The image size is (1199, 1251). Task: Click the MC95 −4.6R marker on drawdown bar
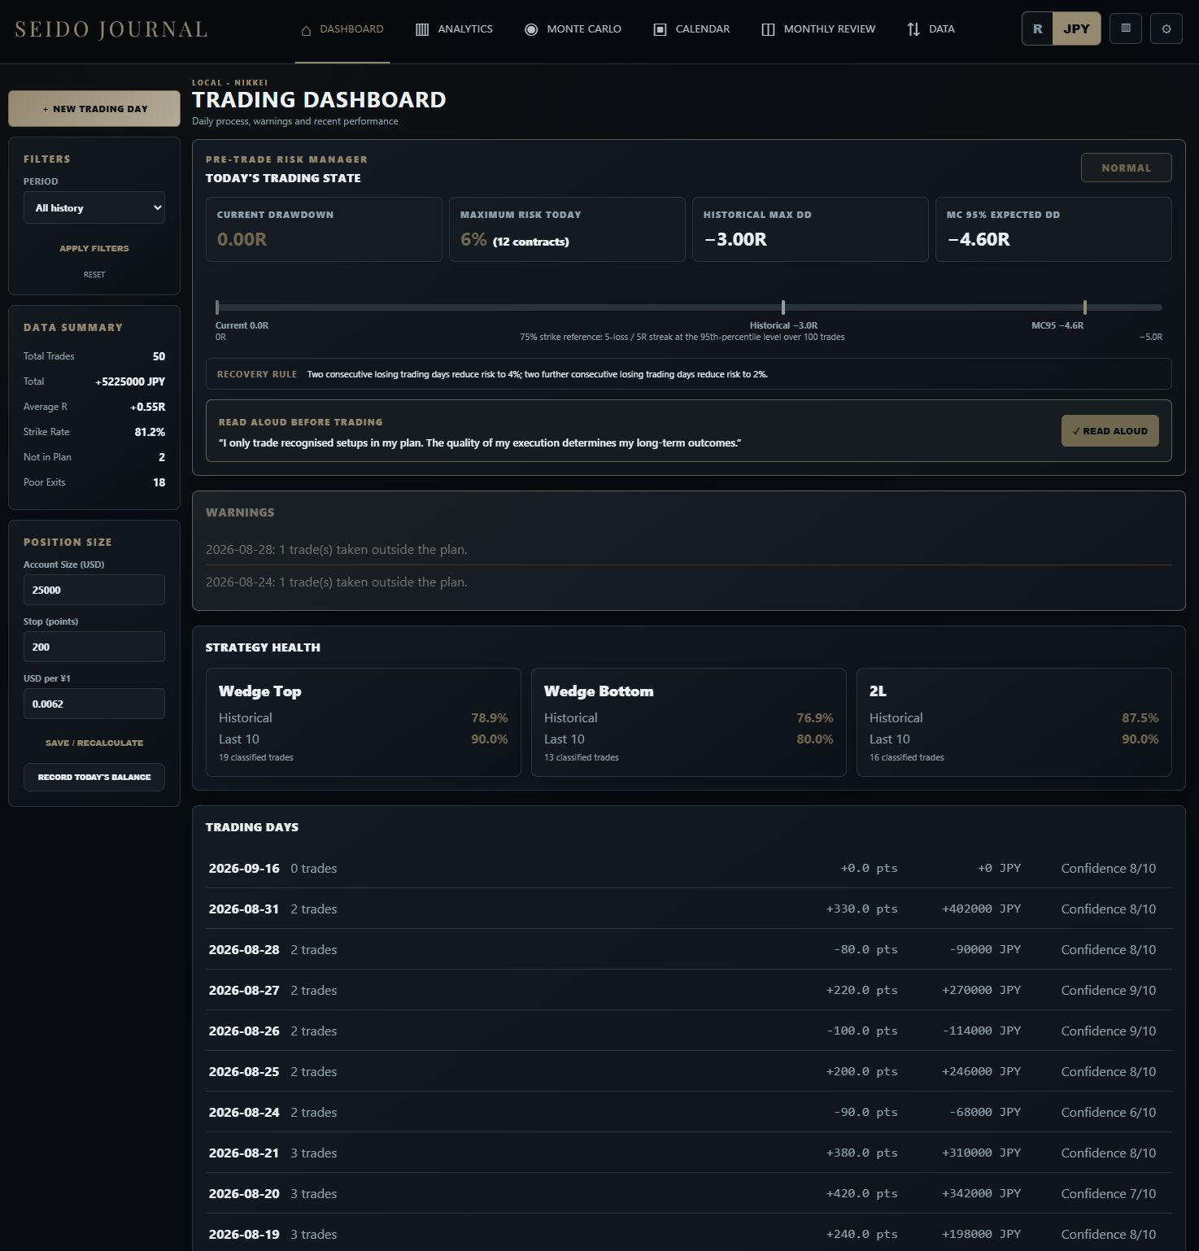(x=1085, y=307)
